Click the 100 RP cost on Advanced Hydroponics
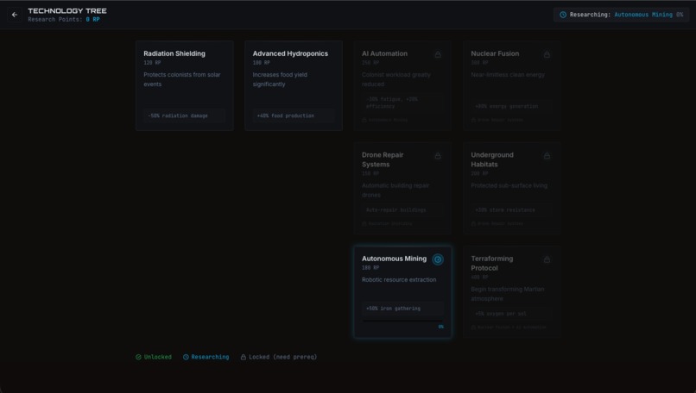Screen dimensions: 696x393 pyautogui.click(x=261, y=63)
